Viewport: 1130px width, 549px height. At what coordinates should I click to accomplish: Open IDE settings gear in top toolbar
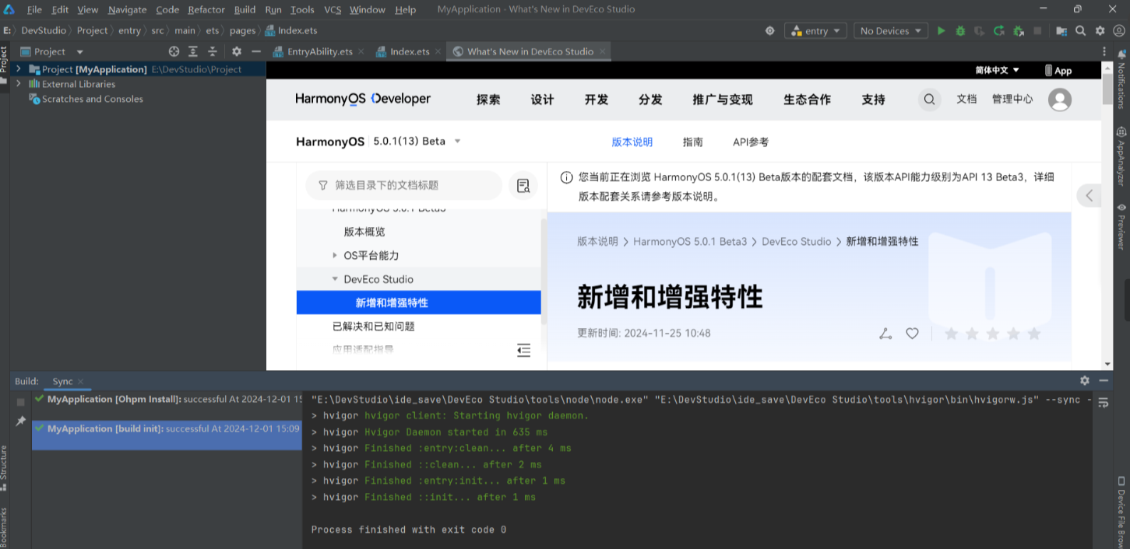(x=1100, y=31)
